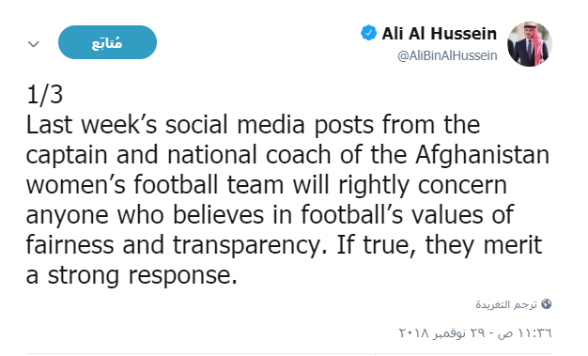Click the phrase 'If true' in tweet
The height and width of the screenshot is (356, 588).
click(377, 245)
